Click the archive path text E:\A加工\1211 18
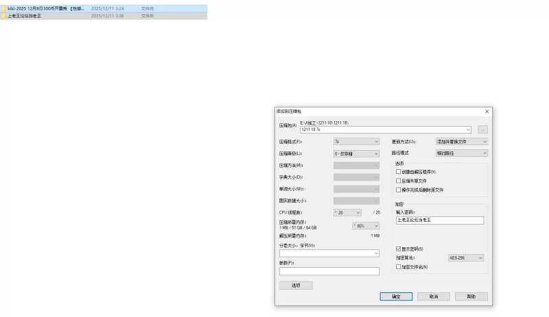 pos(324,123)
